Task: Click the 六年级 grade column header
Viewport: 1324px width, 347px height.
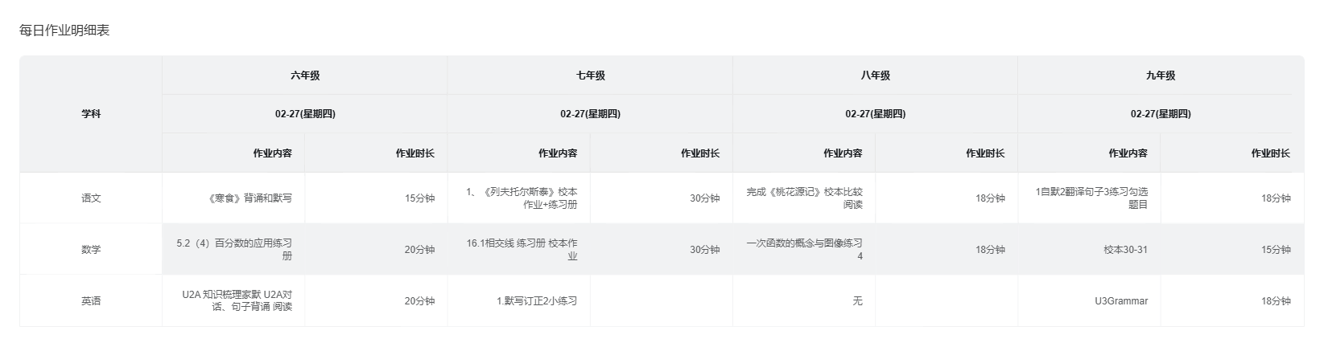Action: click(305, 76)
